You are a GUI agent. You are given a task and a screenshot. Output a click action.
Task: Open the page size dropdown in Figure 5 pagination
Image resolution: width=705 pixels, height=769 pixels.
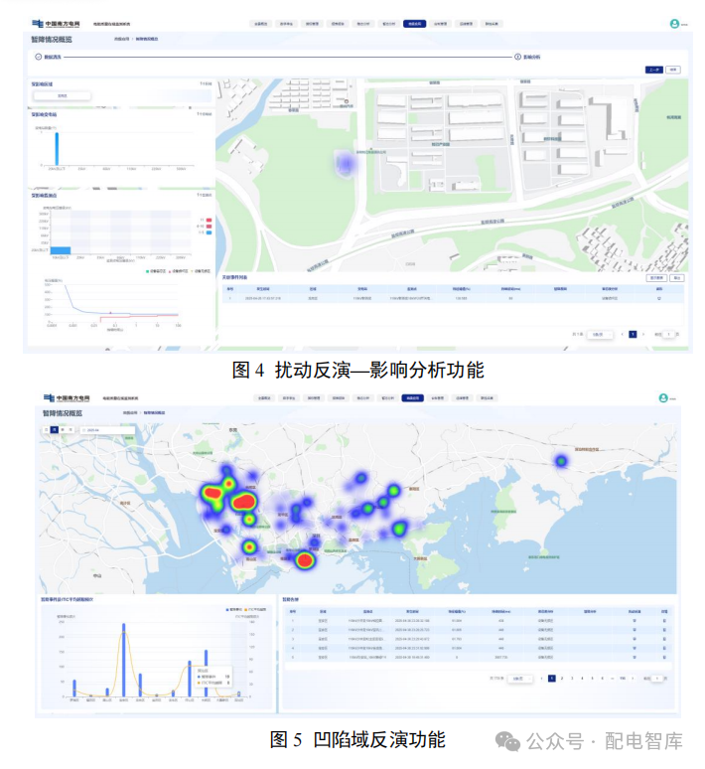[x=519, y=678]
